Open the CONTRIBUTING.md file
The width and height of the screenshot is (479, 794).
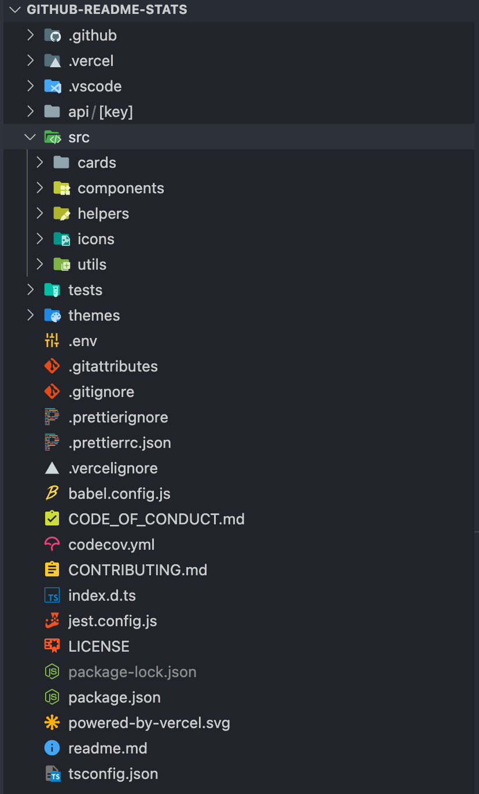(x=138, y=570)
